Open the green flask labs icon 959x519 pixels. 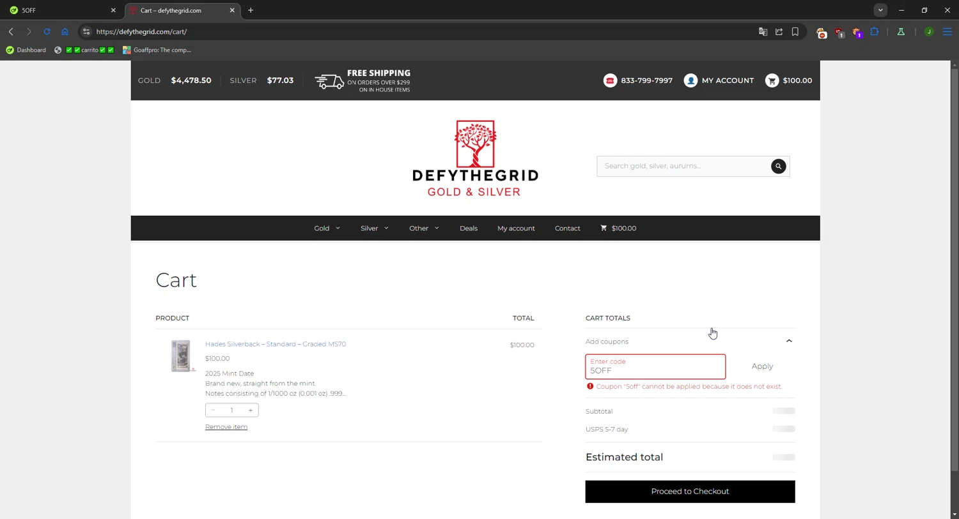(x=901, y=31)
